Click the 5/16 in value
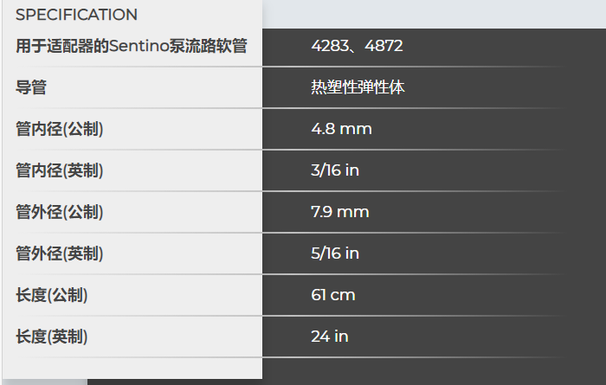The height and width of the screenshot is (385, 606). pyautogui.click(x=335, y=253)
